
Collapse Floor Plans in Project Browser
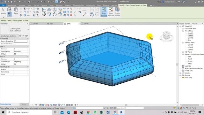click(x=183, y=31)
